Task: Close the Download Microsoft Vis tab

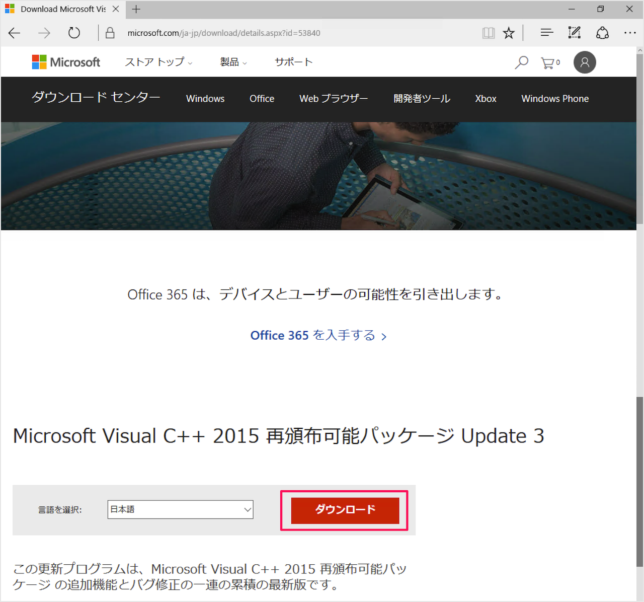Action: coord(116,9)
